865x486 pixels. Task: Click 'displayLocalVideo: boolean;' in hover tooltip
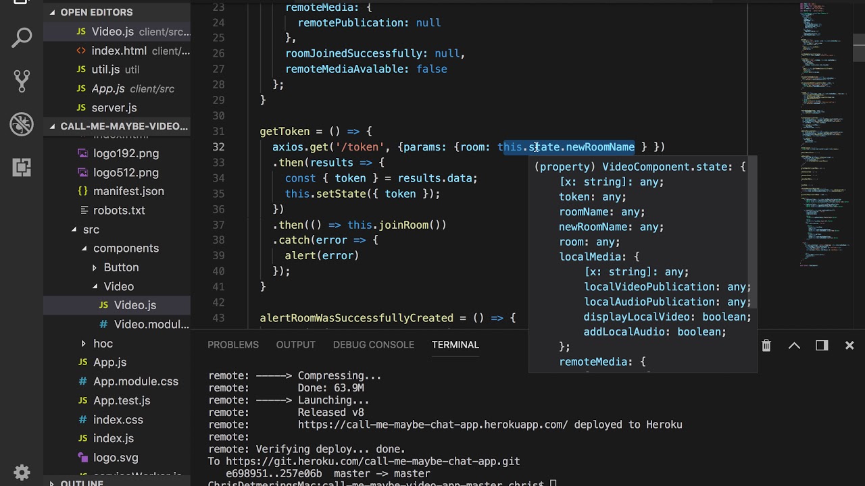click(x=668, y=317)
